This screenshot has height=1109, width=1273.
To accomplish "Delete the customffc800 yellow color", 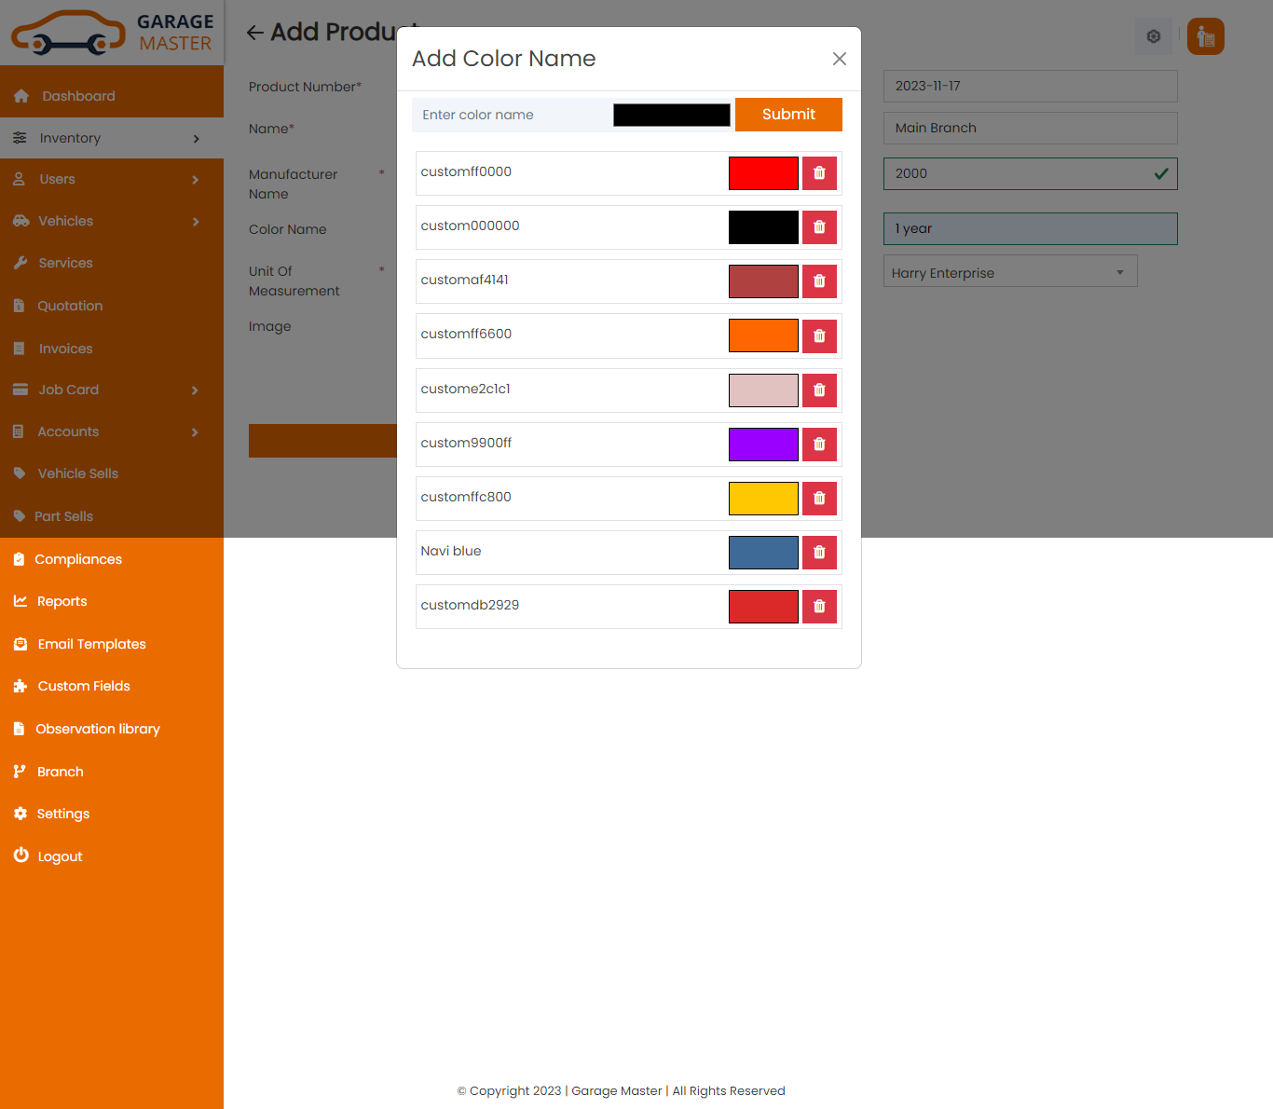I will [x=819, y=499].
